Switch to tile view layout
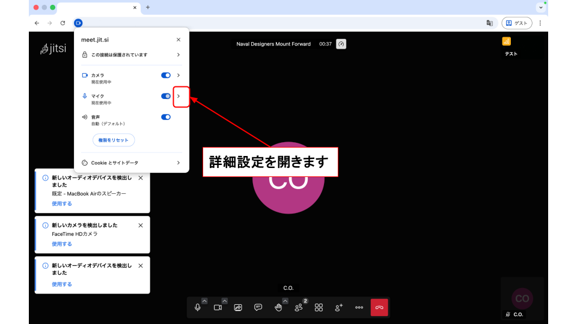This screenshot has width=577, height=324. point(319,307)
